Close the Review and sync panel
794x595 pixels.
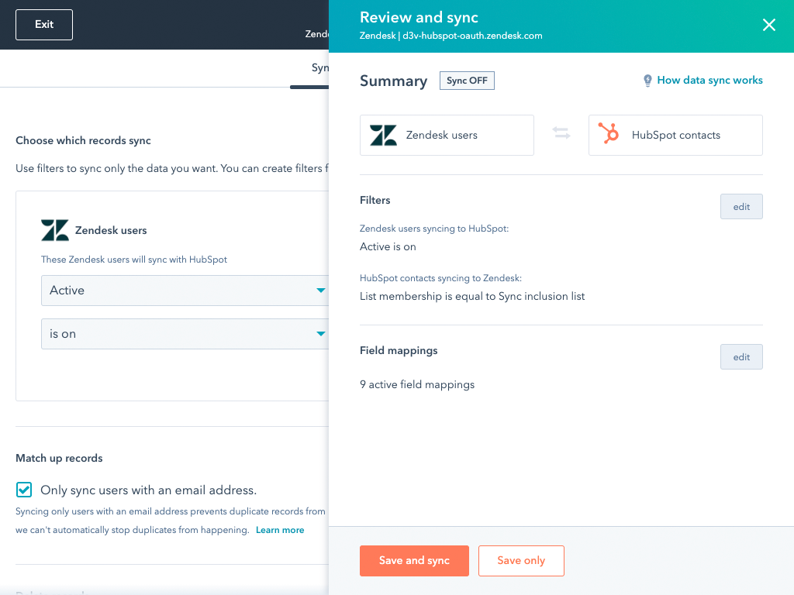[768, 24]
